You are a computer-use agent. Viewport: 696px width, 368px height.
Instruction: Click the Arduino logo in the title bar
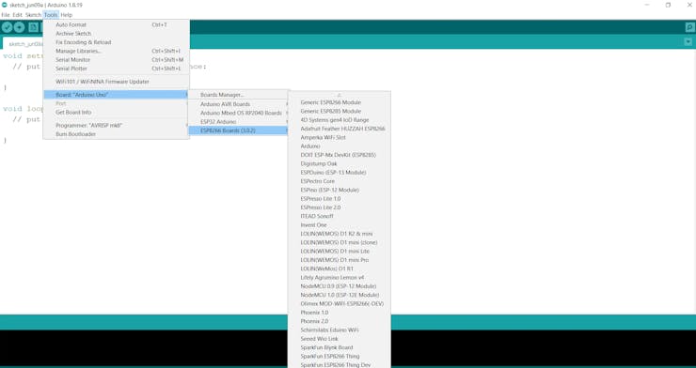pos(5,5)
